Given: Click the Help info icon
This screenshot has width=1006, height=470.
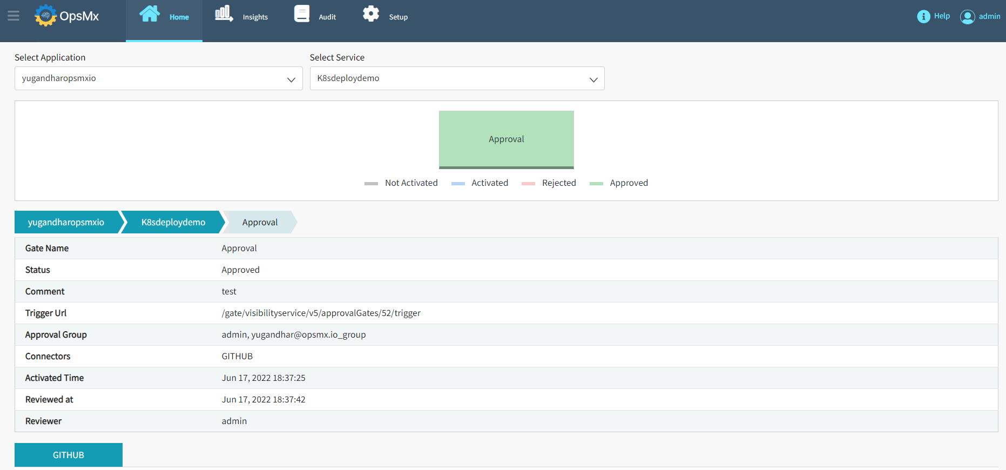Looking at the screenshot, I should pos(923,17).
